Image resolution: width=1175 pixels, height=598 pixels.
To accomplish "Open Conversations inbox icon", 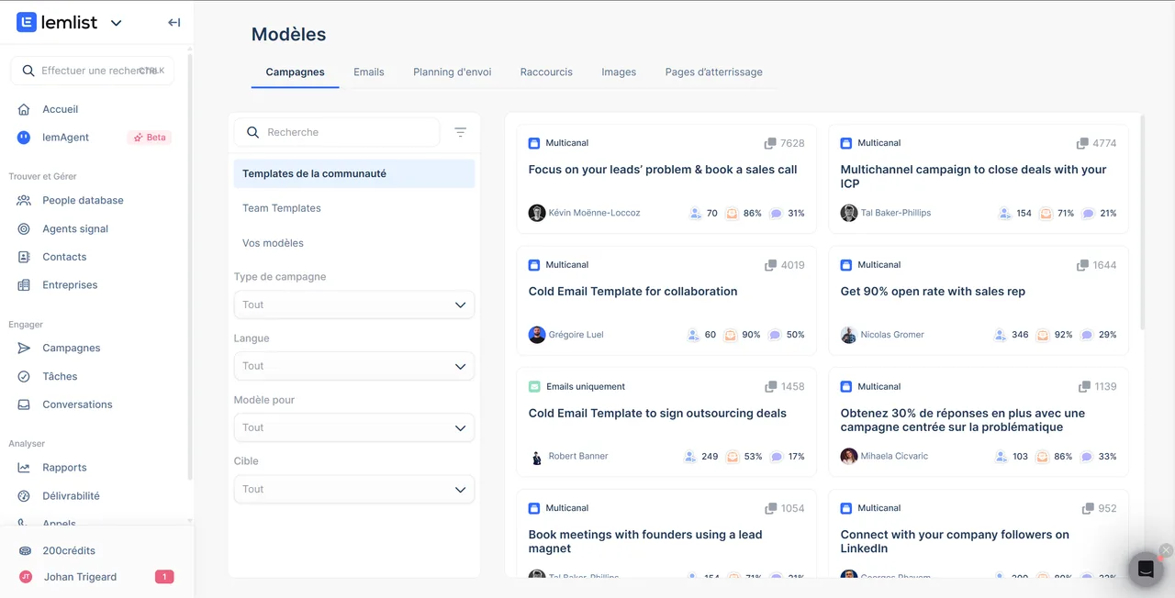I will 24,404.
